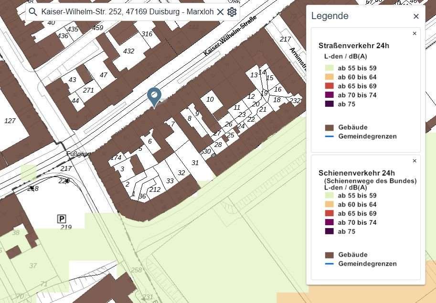Click Schienenverkehr 'ab 65 bis 69' swatch
The height and width of the screenshot is (303, 436).
click(x=329, y=213)
